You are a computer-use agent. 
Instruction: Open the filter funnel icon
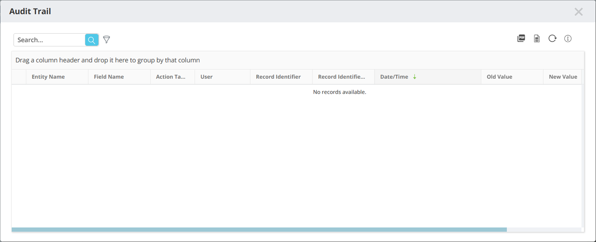pyautogui.click(x=106, y=40)
